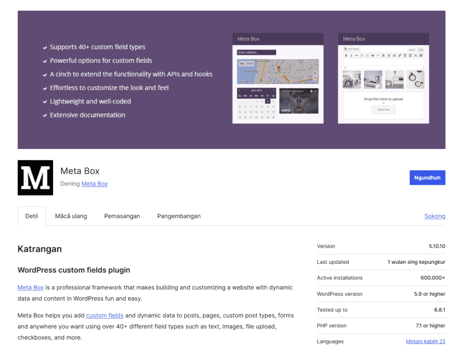This screenshot has height=348, width=465.
Task: Click the Extensive documentation banner line
Action: tap(88, 115)
